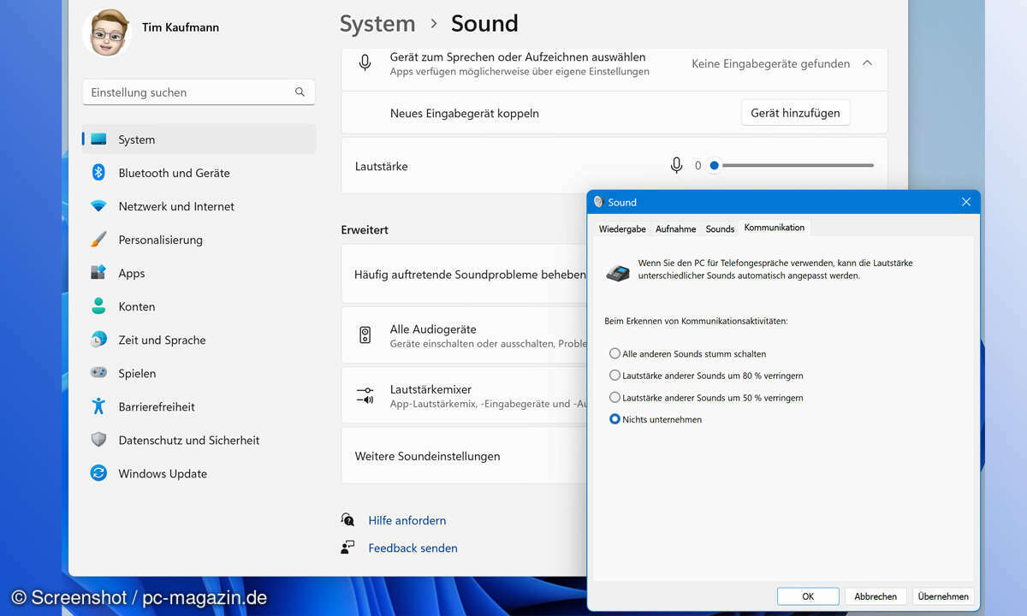The width and height of the screenshot is (1027, 616).
Task: Collapse the input device selection section
Action: pyautogui.click(x=867, y=63)
